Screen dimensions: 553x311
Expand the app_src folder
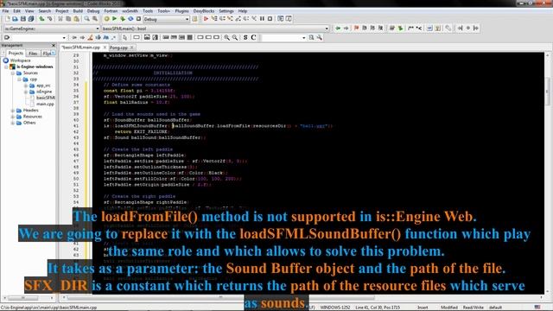click(26, 86)
